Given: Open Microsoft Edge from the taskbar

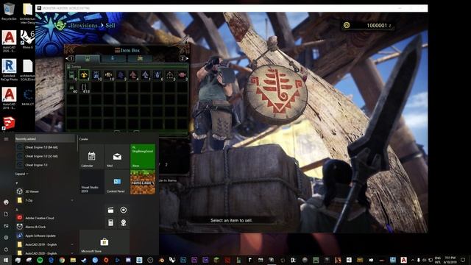Looking at the screenshot, I should (x=51, y=260).
